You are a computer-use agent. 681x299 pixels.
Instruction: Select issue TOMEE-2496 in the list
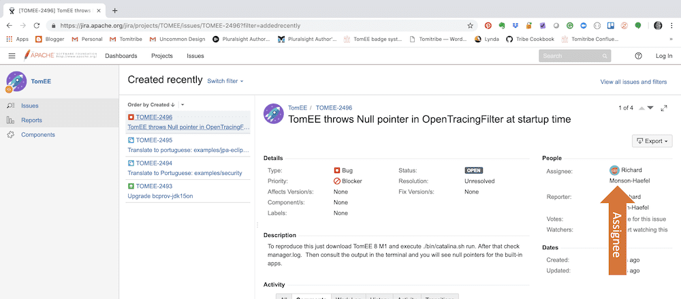point(154,117)
